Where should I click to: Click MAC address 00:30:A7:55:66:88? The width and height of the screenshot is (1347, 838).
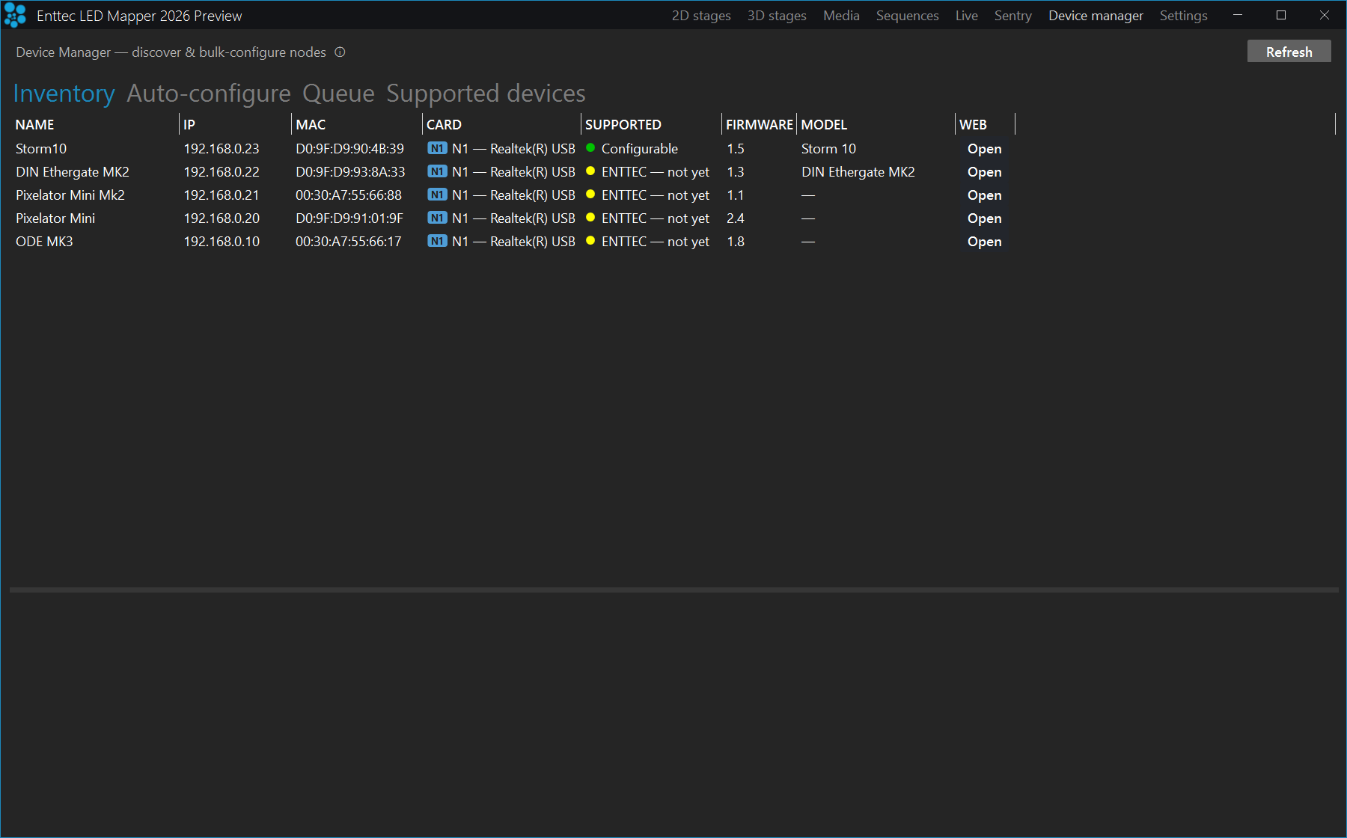(349, 195)
